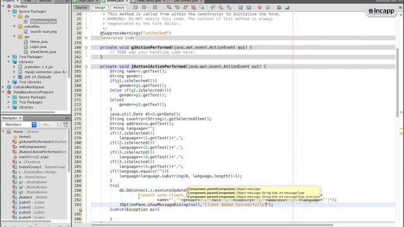Collapse the extrafiles package folder
404x227 pixels.
coord(15,26)
